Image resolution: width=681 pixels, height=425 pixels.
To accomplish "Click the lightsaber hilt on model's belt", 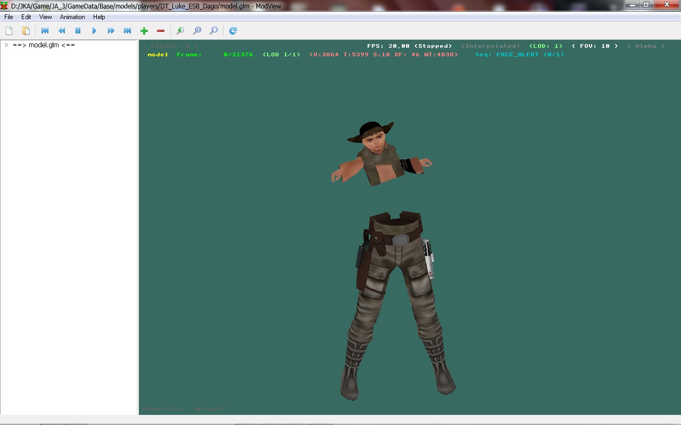I will tap(428, 259).
